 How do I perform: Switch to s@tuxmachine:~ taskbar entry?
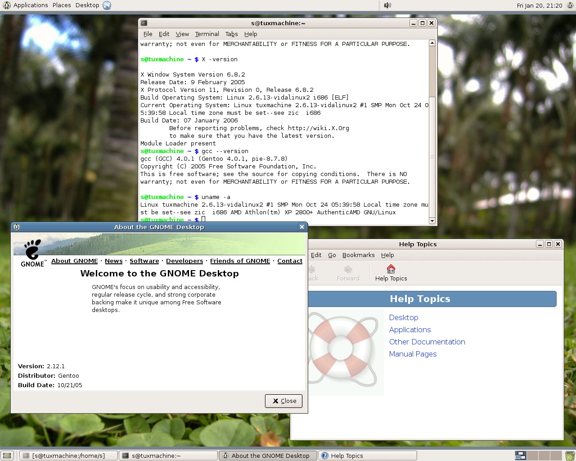pyautogui.click(x=168, y=456)
